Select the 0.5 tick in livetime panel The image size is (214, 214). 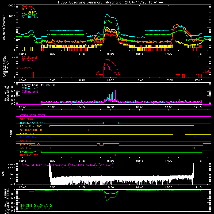(x=13, y=211)
